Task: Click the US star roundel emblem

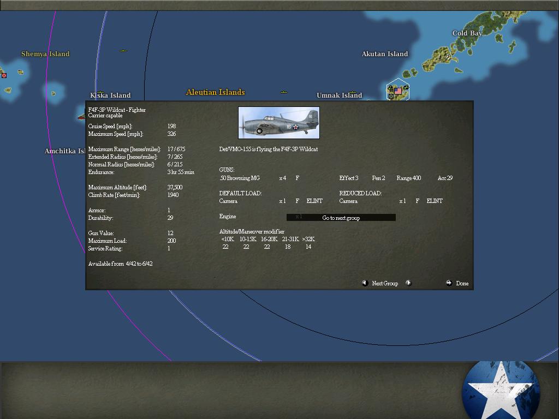Action: pos(501,391)
